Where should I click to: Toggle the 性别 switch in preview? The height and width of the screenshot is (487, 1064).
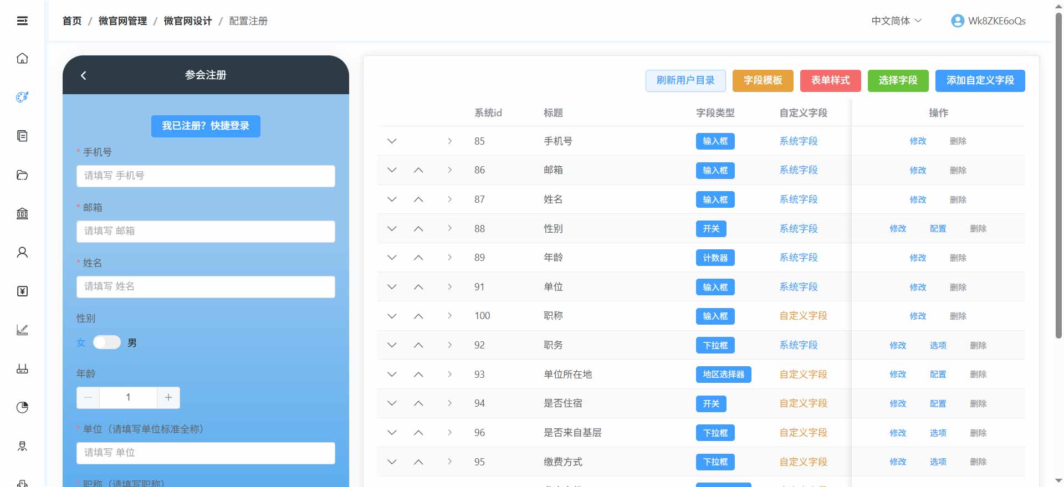(x=107, y=342)
